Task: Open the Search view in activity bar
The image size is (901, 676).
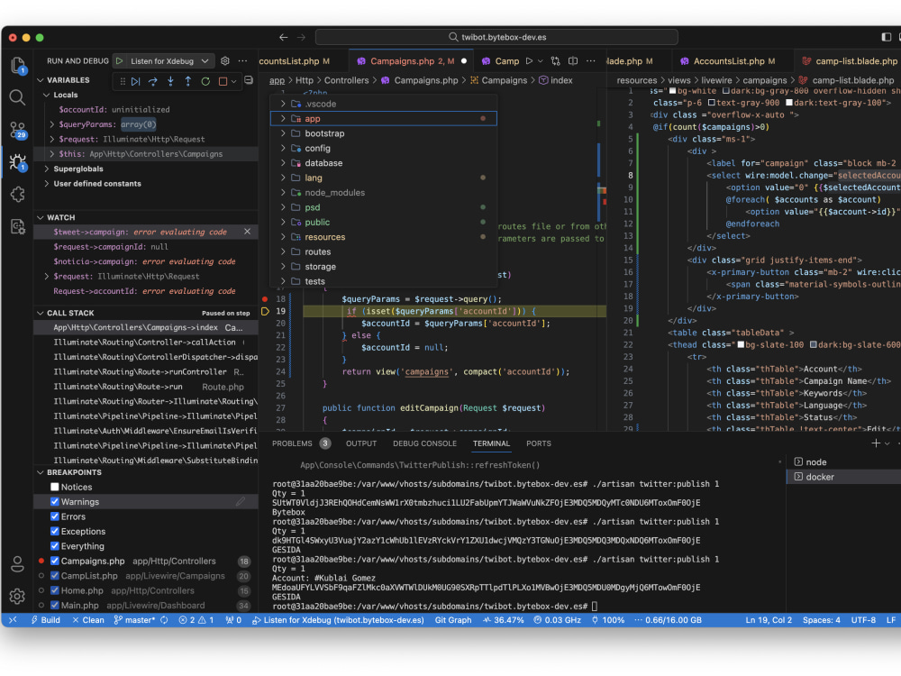Action: tap(18, 97)
